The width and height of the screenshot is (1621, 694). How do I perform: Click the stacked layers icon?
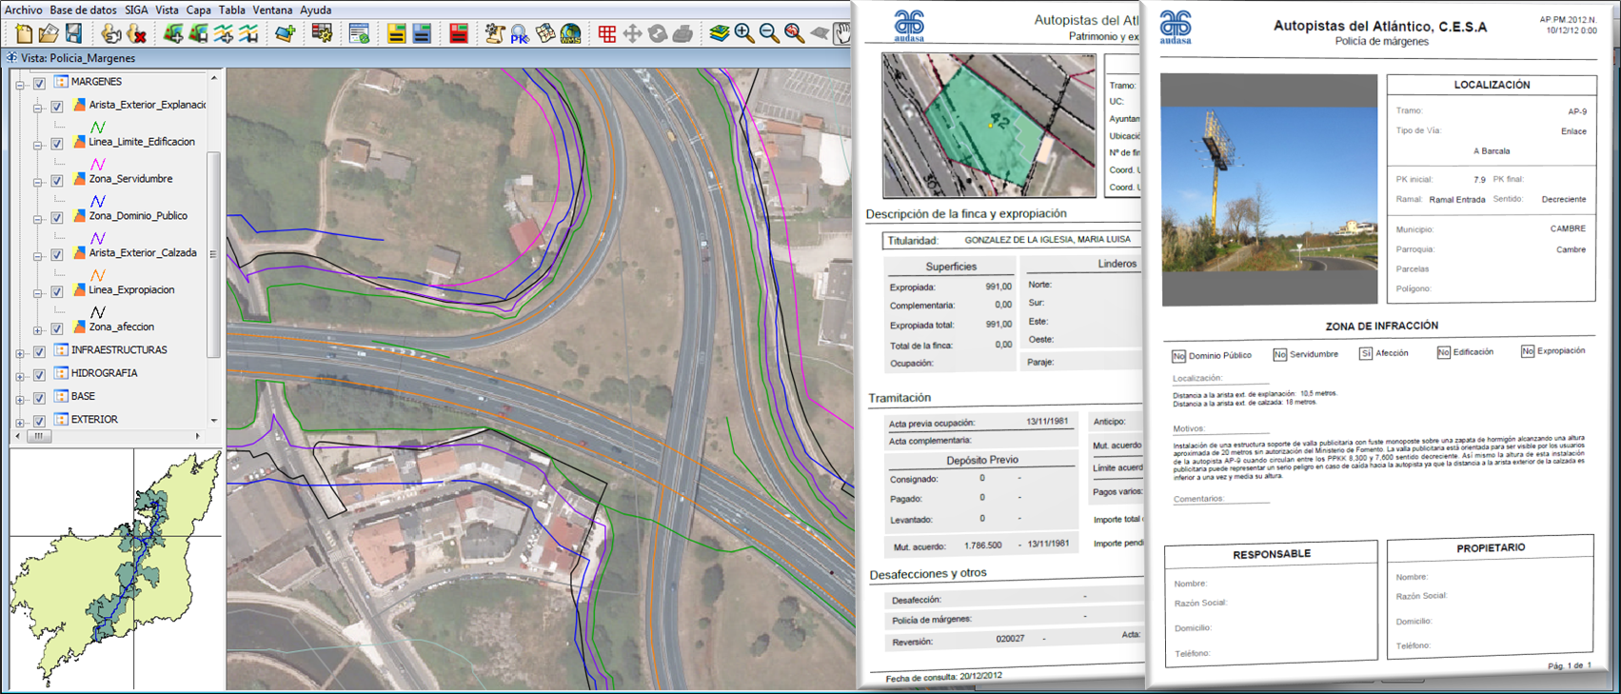tap(720, 34)
